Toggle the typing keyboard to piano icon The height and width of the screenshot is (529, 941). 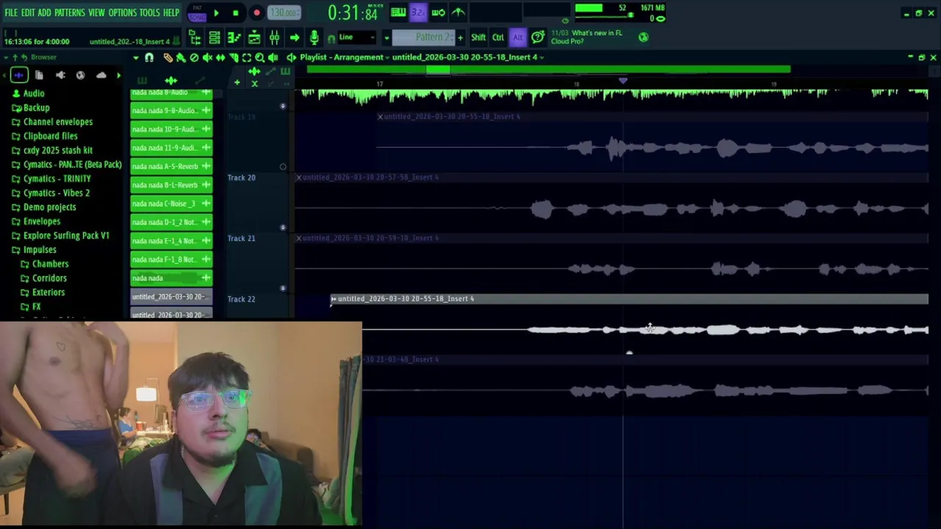tap(398, 12)
